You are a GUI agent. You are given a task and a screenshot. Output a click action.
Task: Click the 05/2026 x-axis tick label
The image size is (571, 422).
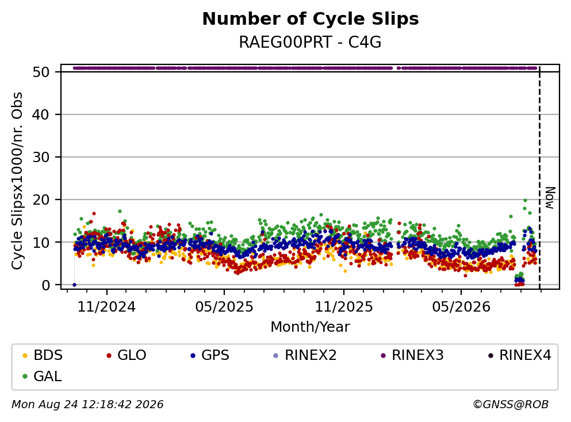coord(461,307)
